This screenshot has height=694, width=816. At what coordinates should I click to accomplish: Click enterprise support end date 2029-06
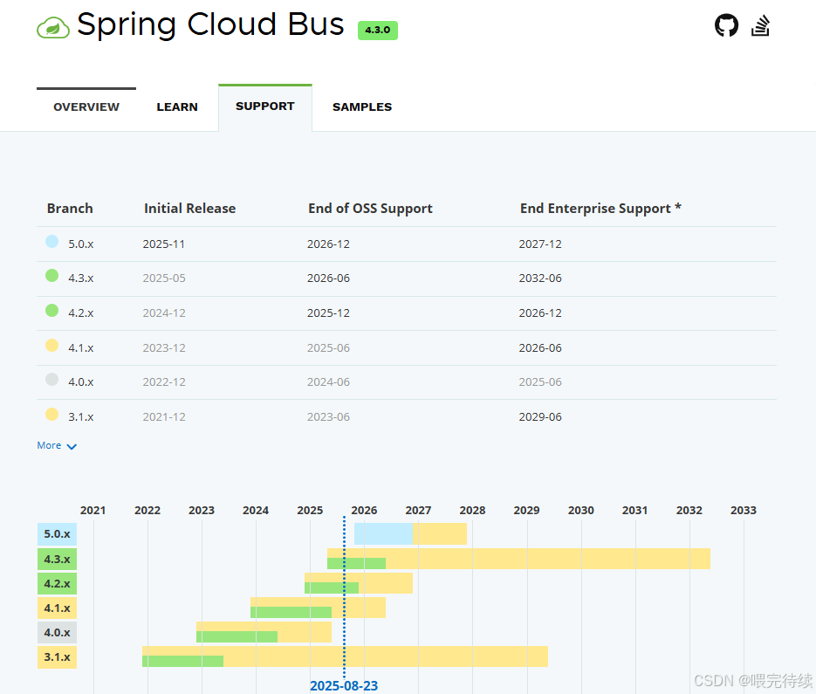(540, 417)
